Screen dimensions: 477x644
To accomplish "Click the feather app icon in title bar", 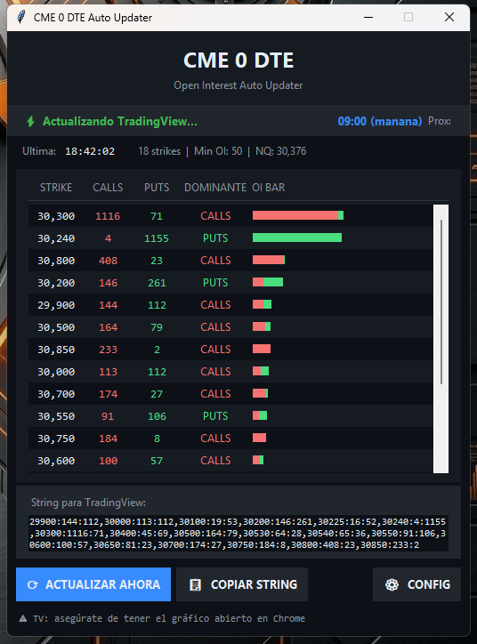I will 21,17.
